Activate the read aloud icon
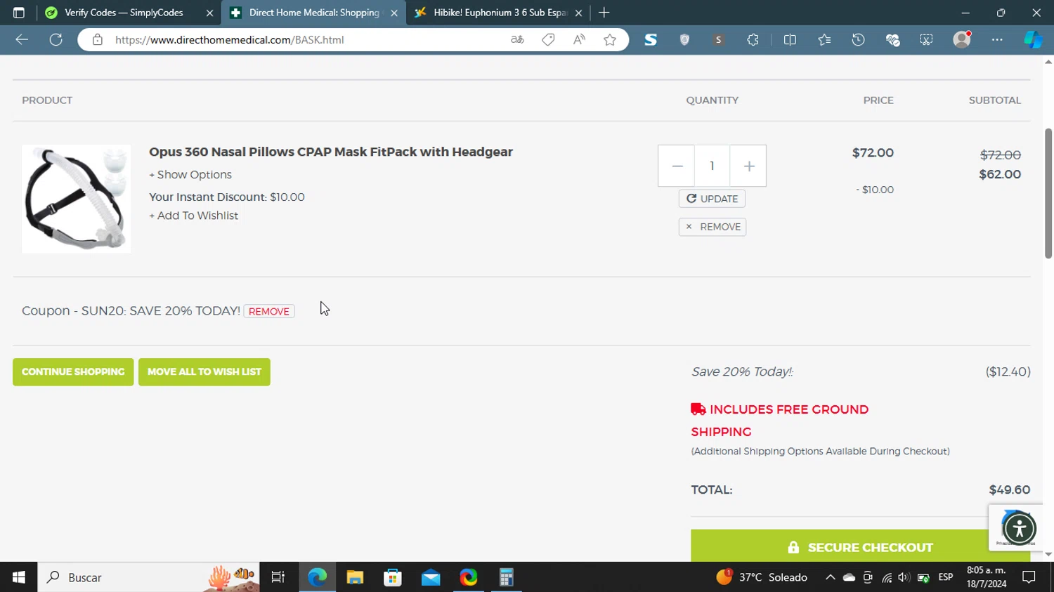1054x592 pixels. pyautogui.click(x=579, y=40)
